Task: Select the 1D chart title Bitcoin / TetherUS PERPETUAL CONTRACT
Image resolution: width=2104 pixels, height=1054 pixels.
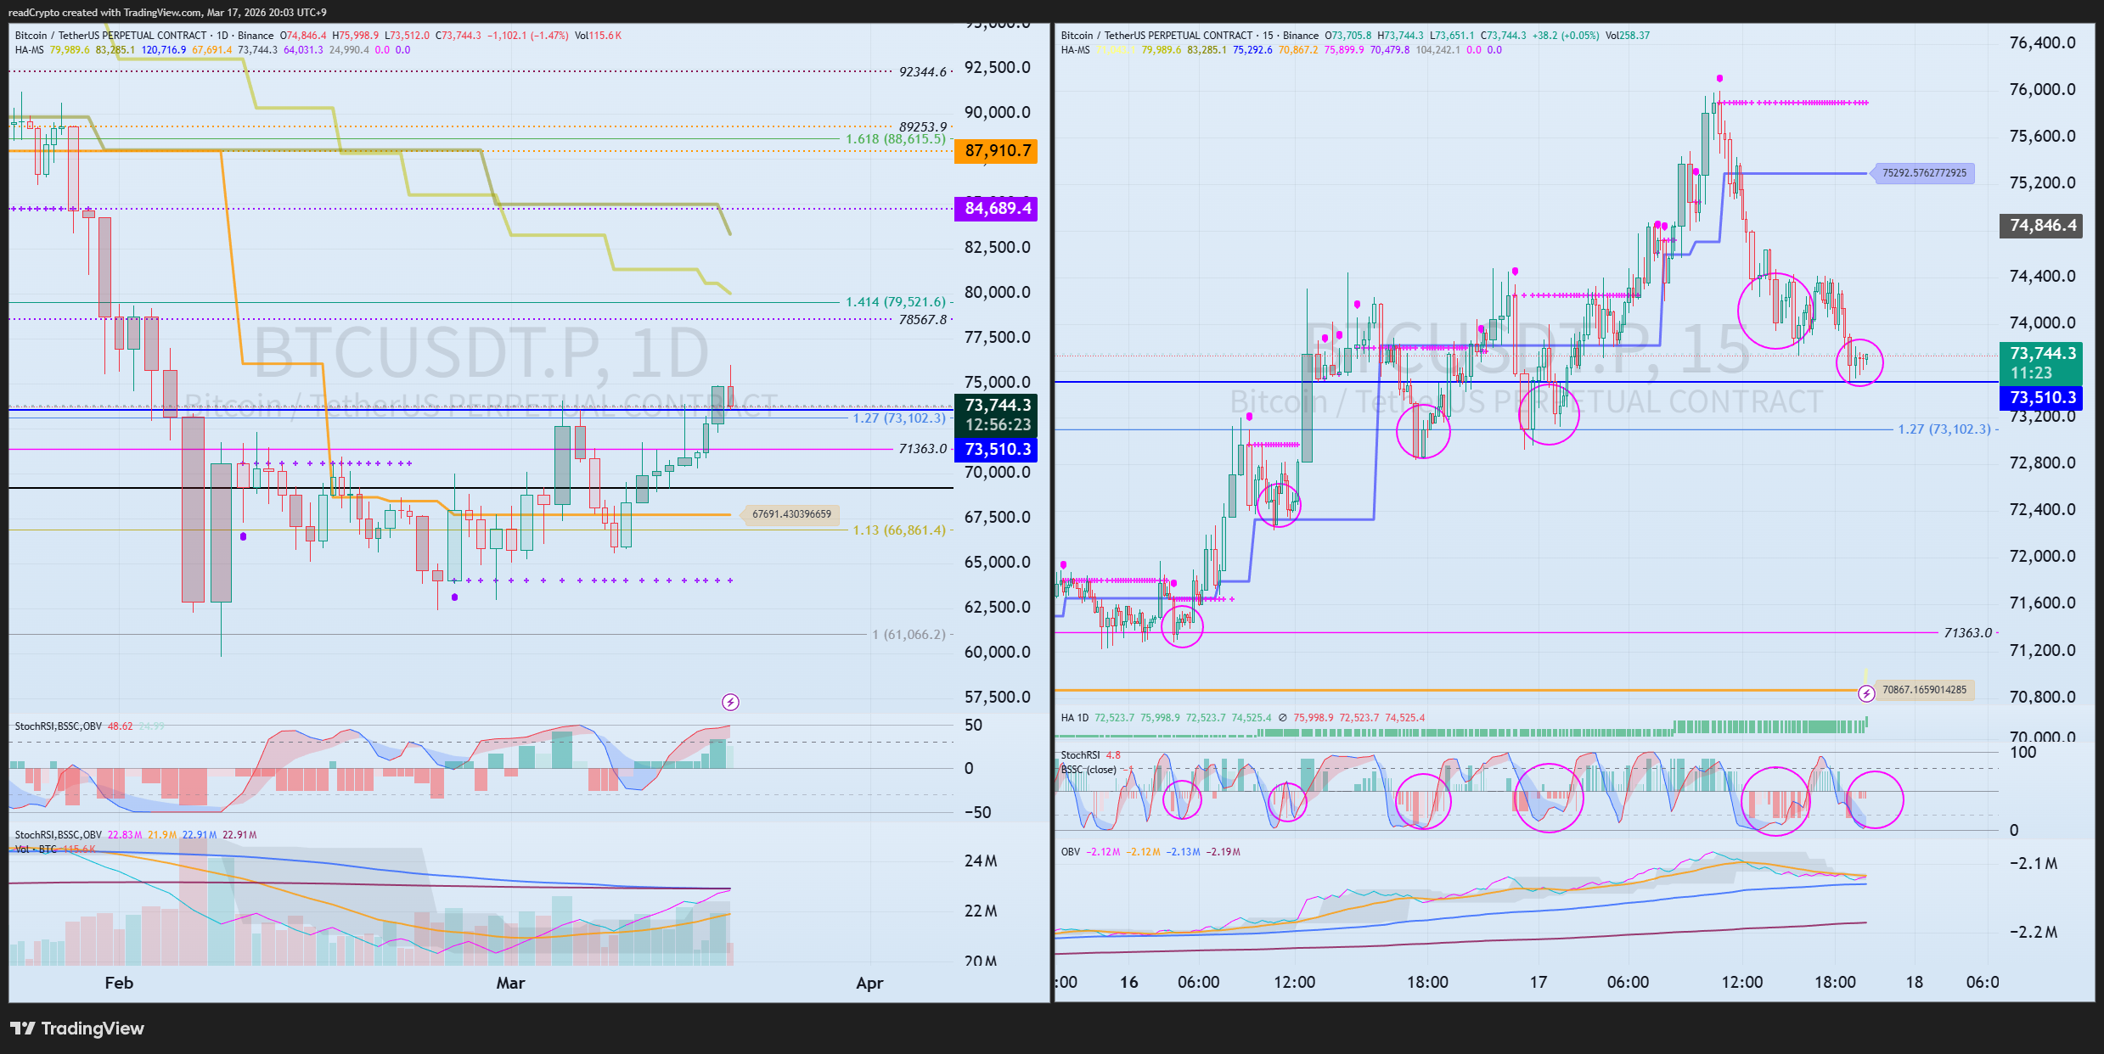Action: click(111, 36)
